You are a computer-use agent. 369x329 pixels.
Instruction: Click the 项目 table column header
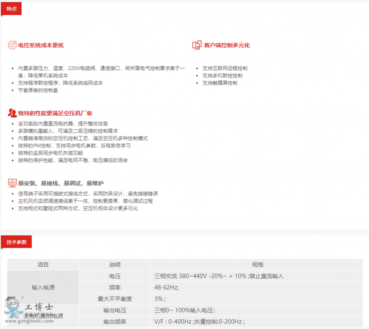[43, 265]
